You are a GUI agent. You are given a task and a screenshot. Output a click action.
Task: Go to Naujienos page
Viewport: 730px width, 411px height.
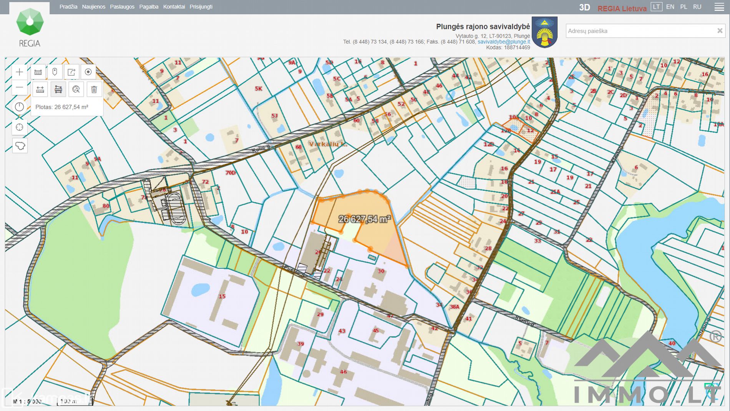(93, 7)
